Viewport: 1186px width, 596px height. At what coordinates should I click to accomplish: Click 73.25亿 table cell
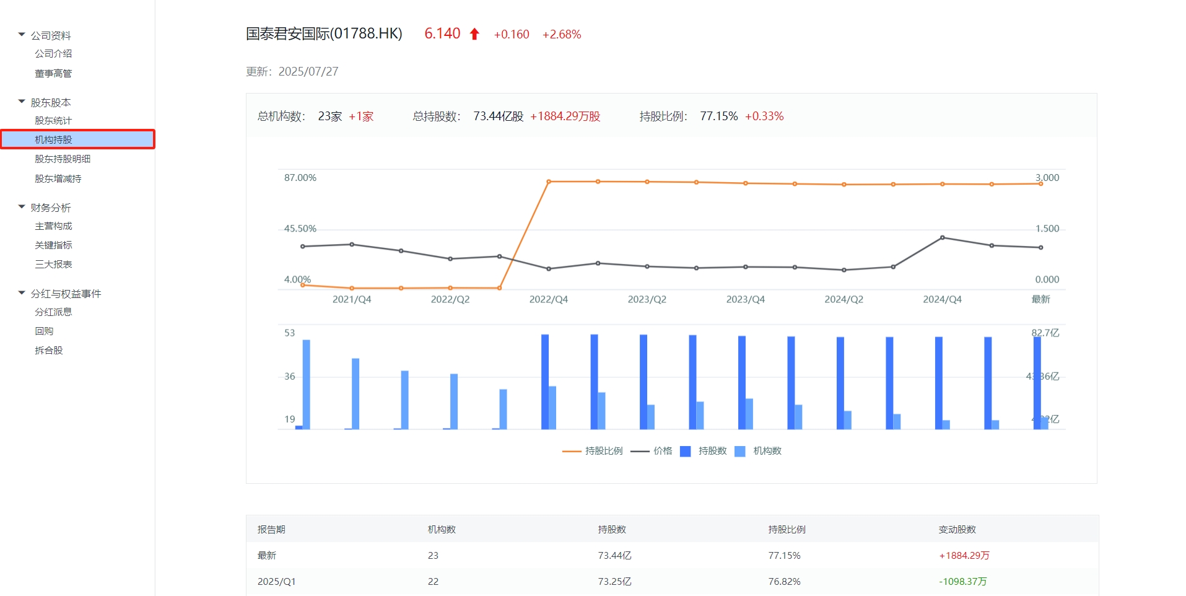614,582
